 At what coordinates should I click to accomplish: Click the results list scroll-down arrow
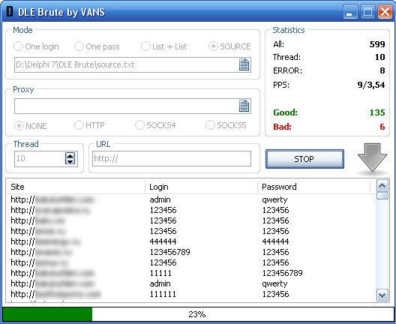382,295
